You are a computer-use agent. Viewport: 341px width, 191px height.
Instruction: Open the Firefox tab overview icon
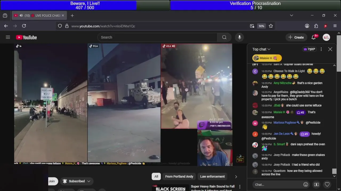(x=5, y=16)
